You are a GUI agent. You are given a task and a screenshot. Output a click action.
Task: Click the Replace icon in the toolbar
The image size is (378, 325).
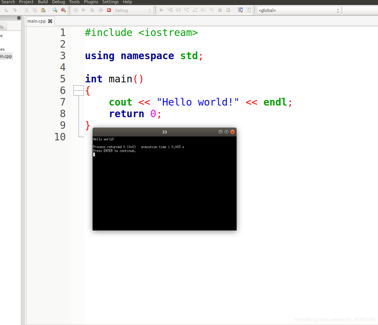[63, 10]
